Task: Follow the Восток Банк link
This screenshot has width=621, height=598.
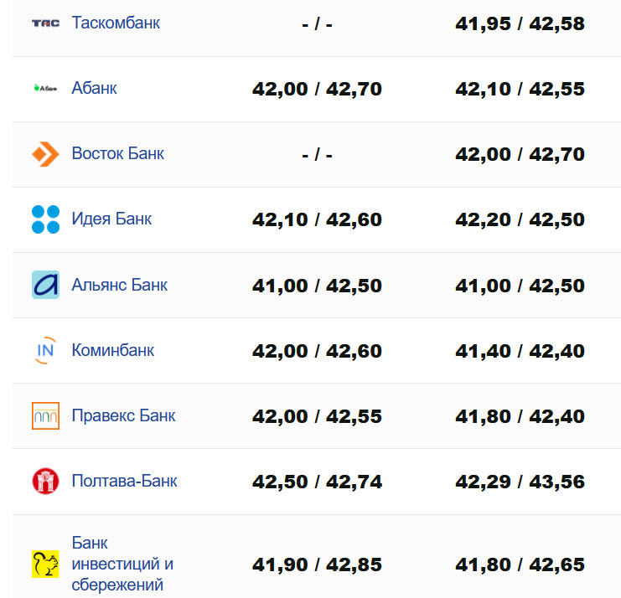Action: [x=118, y=153]
